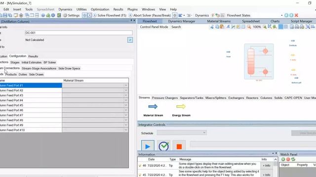
Task: Toggle the first solver mode button after Settings
Action: click(84, 15)
